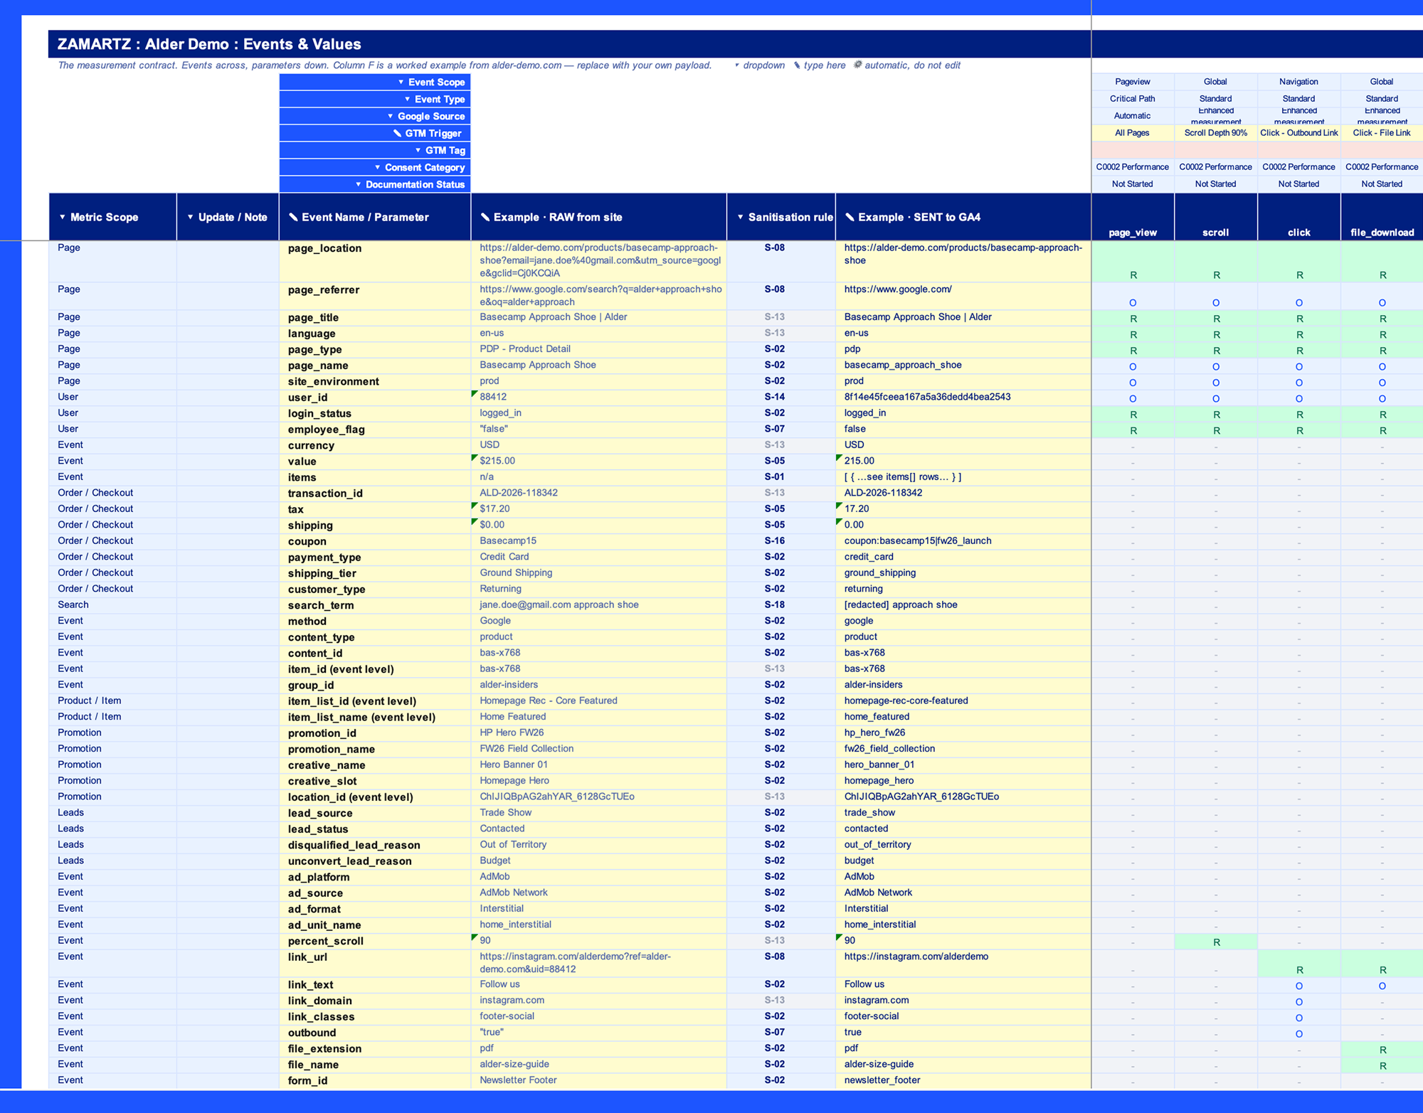Select the 'Click - File Link' trigger cell
Image resolution: width=1423 pixels, height=1113 pixels.
coord(1382,133)
